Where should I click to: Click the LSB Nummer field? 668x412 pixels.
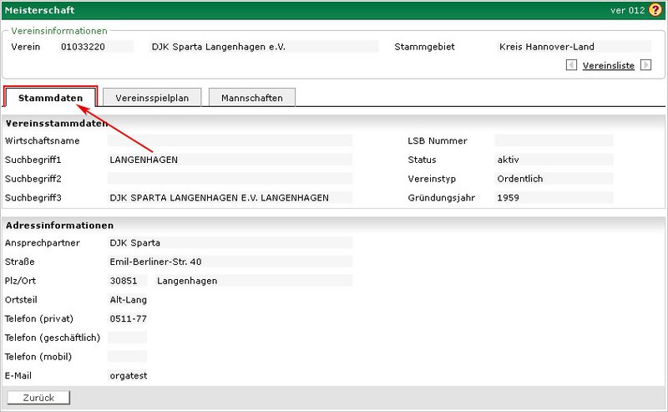(553, 141)
